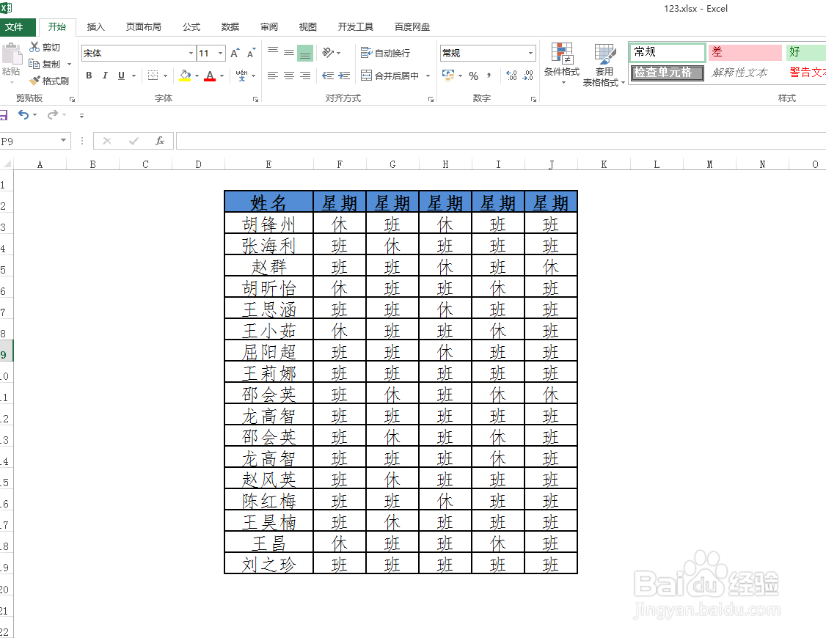Screen dimensions: 826x638
Task: Decrease decimal places icon
Action: click(528, 76)
